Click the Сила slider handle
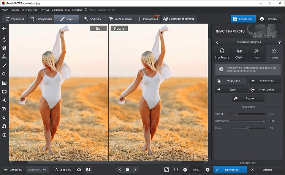This screenshot has height=175, width=285. 248,129
